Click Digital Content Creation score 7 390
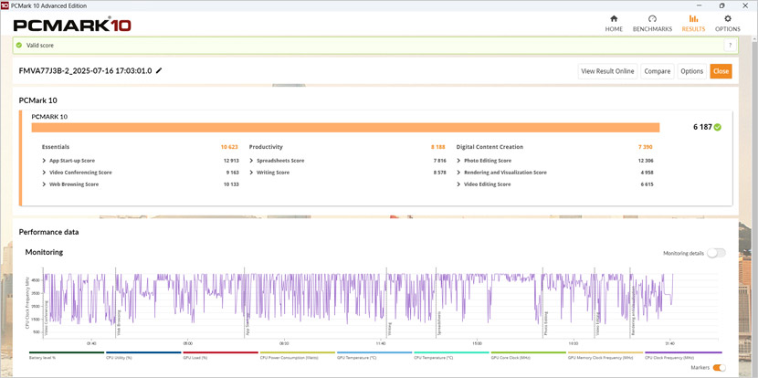 (646, 147)
